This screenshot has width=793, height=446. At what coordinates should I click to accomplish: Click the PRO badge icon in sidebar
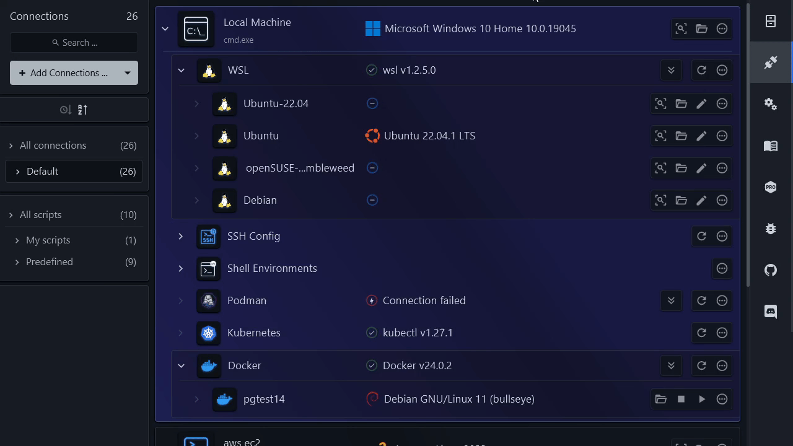[771, 187]
